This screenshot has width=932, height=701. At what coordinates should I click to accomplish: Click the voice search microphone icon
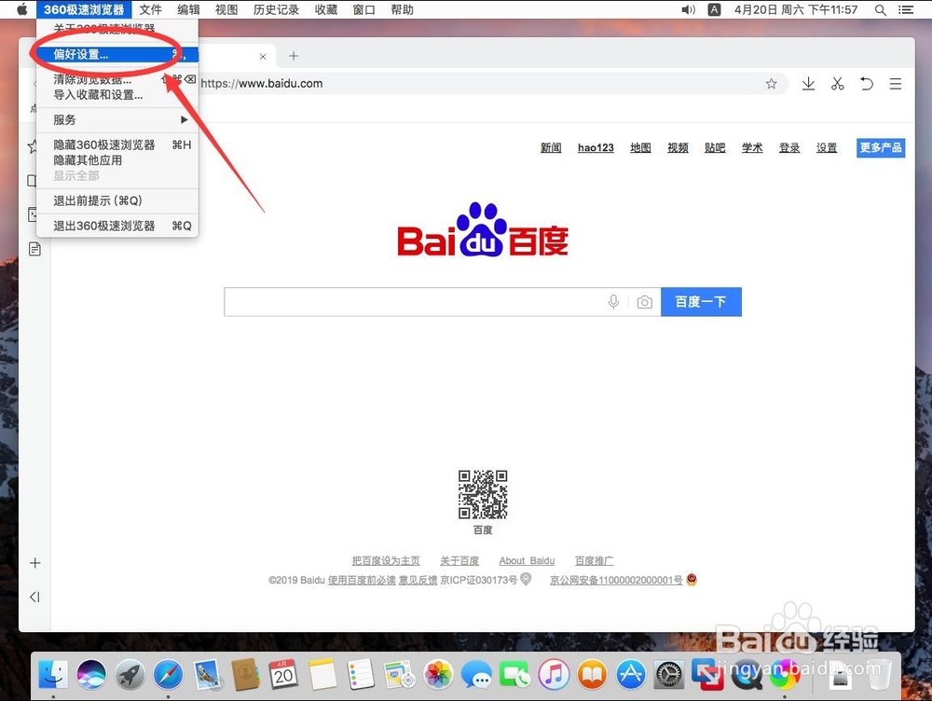[x=613, y=302]
